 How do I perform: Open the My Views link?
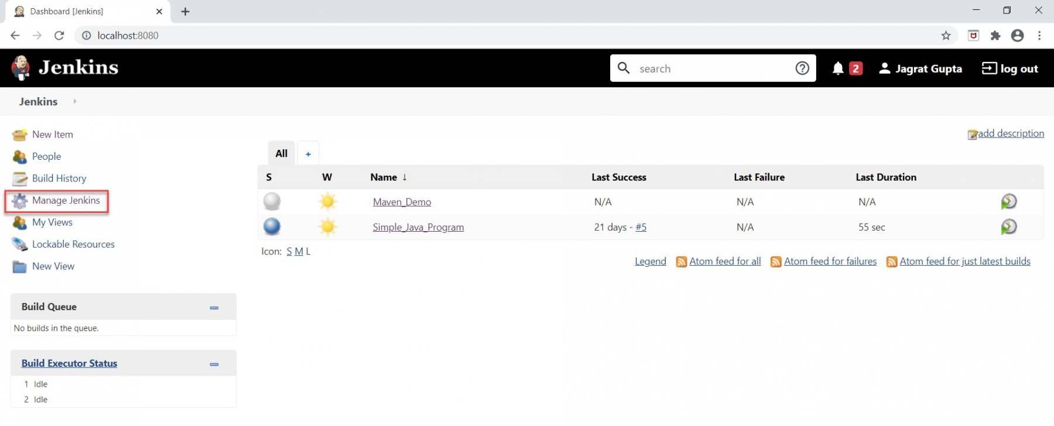click(x=53, y=222)
